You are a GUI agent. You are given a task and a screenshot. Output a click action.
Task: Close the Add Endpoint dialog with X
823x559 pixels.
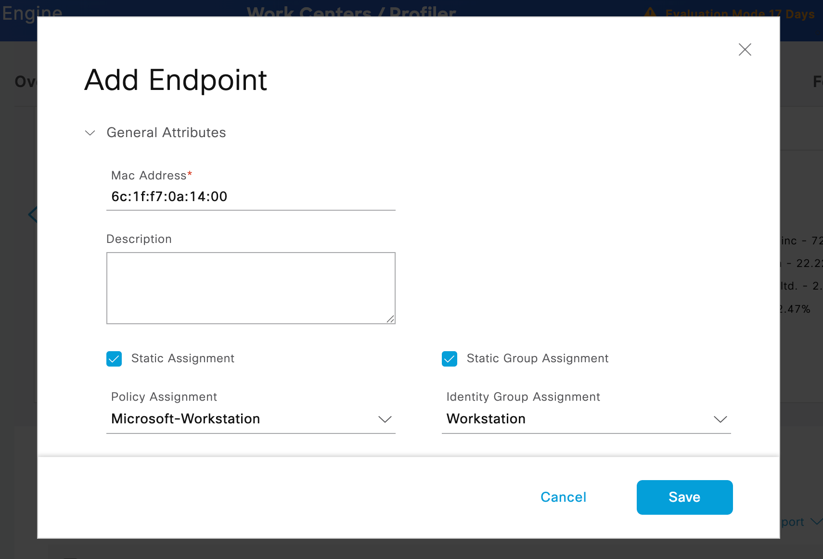(745, 50)
